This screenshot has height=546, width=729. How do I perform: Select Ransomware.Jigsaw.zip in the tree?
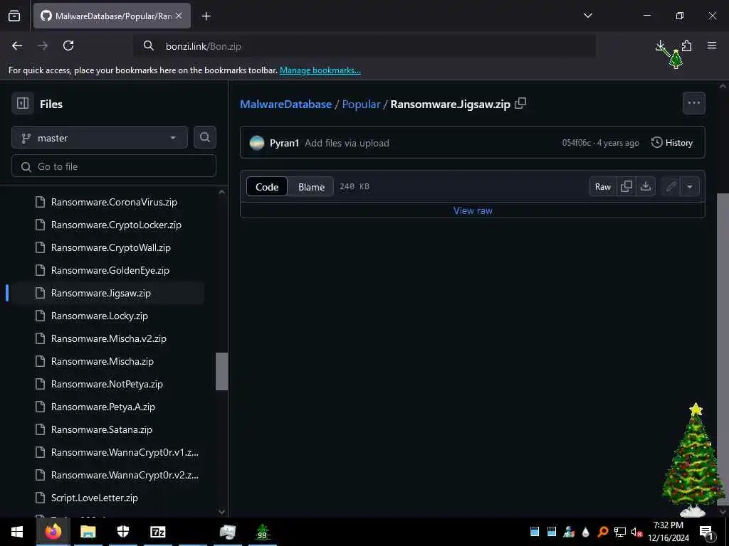(x=106, y=293)
